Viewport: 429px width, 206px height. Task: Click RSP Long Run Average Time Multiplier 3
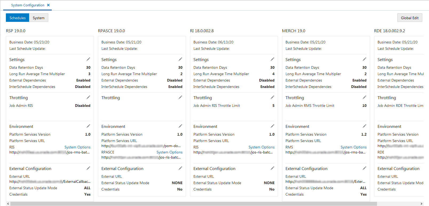tap(89, 74)
